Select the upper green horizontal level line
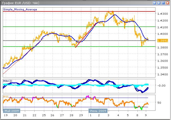Screen dimensions: 171x120 (55, 27)
